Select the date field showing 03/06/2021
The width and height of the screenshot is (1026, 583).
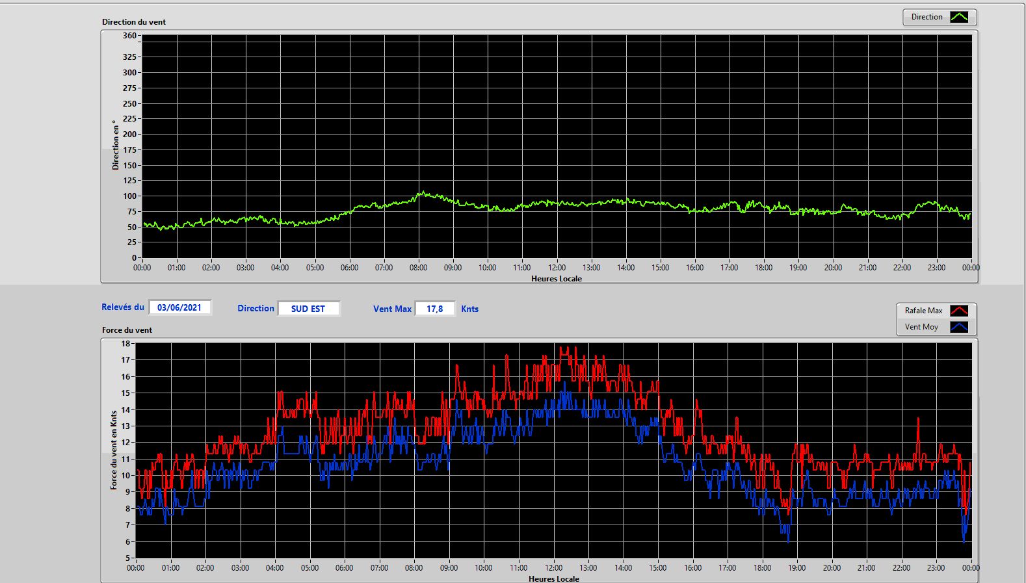click(x=179, y=307)
